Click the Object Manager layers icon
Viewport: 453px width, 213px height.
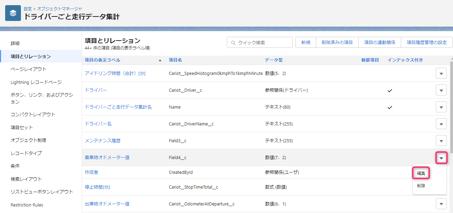(13, 13)
